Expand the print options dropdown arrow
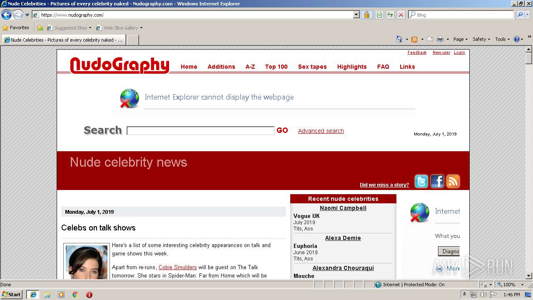The width and height of the screenshot is (533, 300). [448, 39]
